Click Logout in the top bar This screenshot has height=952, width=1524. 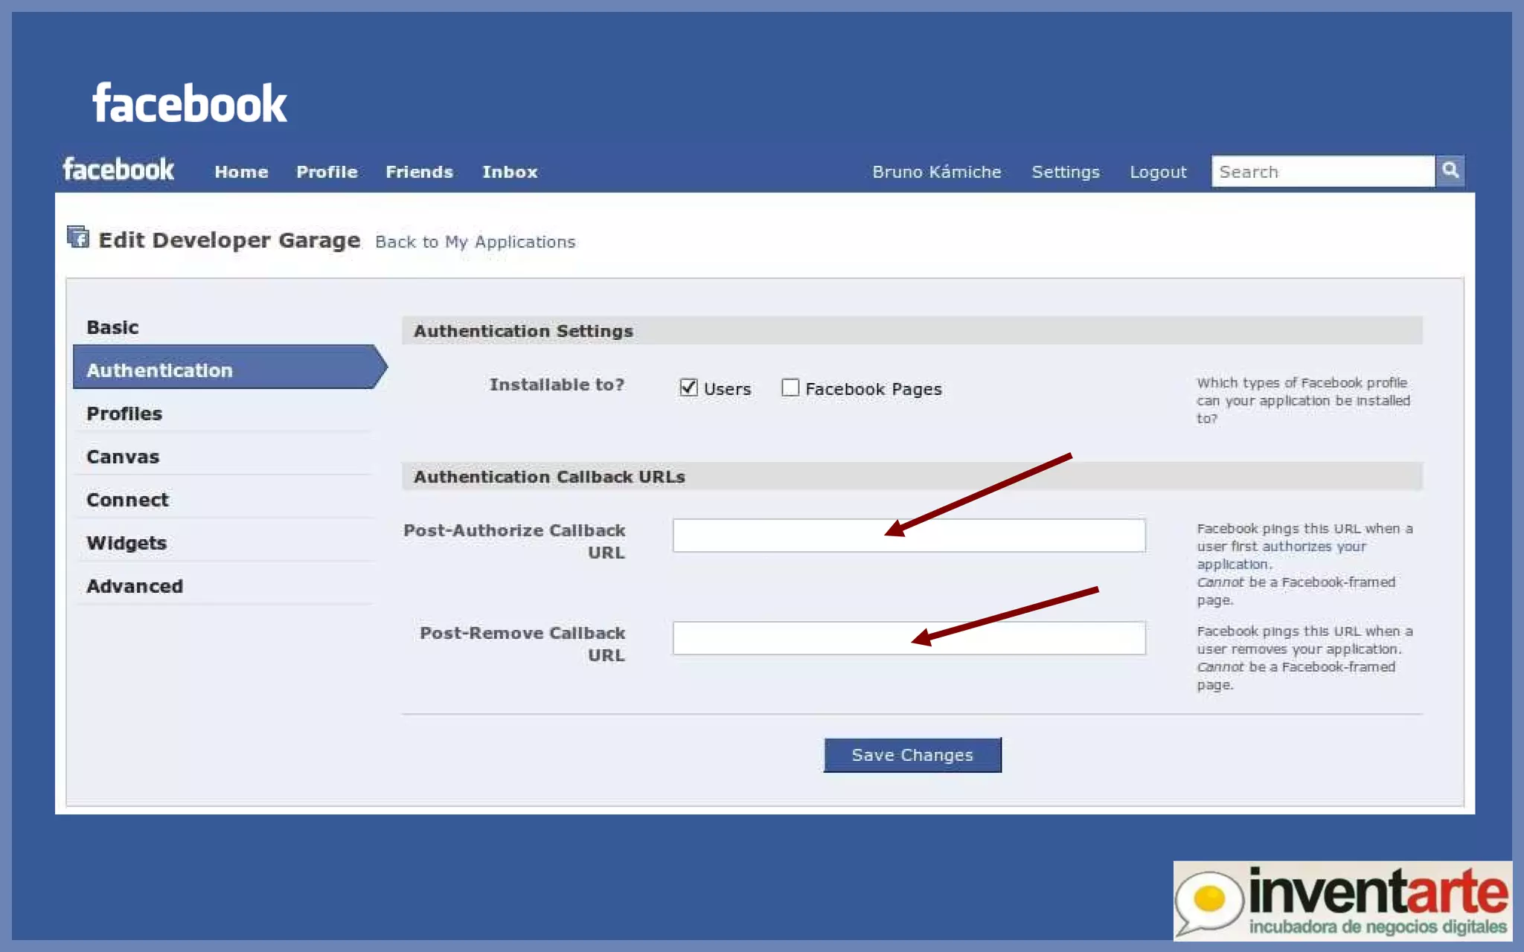pyautogui.click(x=1158, y=172)
